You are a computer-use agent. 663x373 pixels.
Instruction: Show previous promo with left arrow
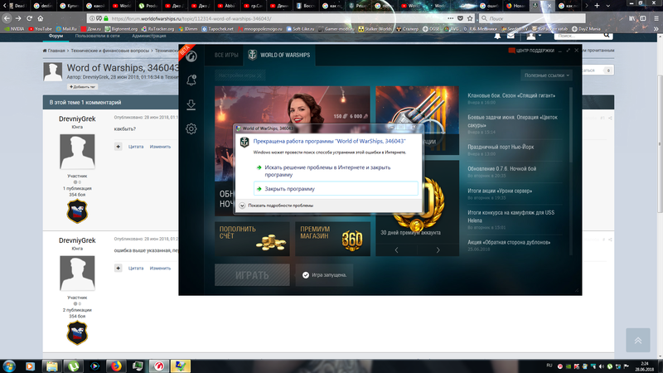tap(396, 250)
